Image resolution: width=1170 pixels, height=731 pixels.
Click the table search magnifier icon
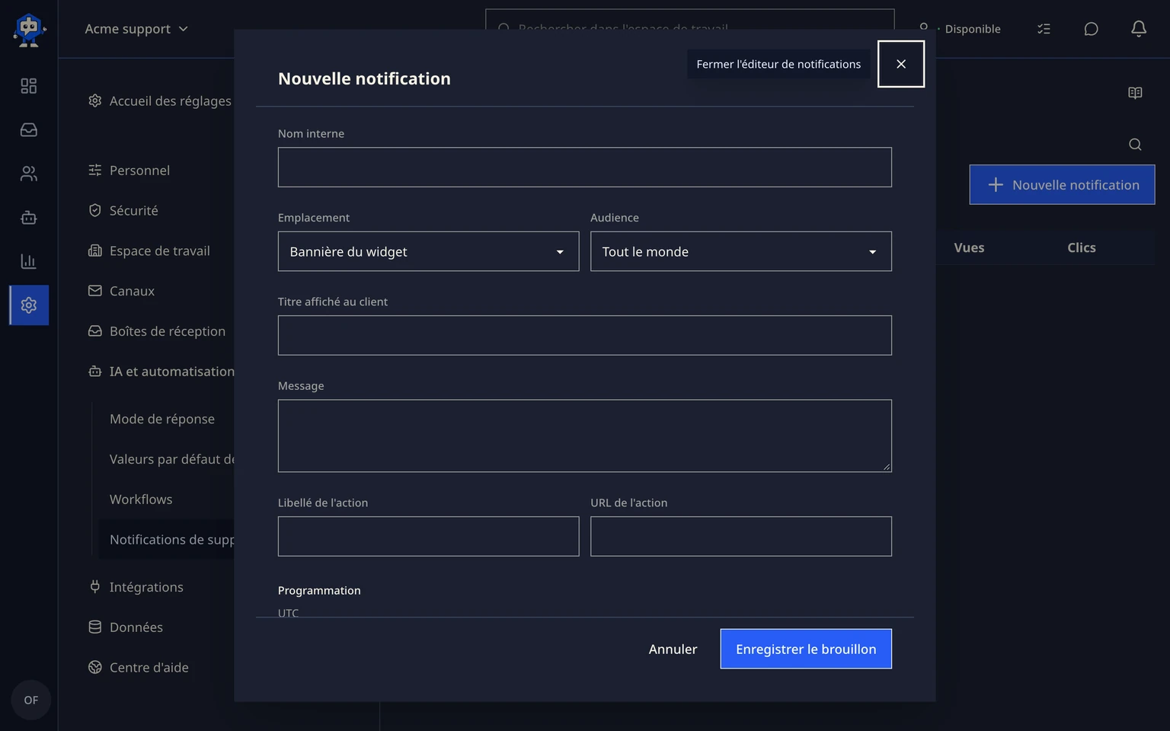[1135, 145]
